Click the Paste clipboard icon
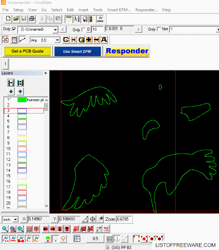Viewport: 219px width, 250px height. [x=58, y=19]
